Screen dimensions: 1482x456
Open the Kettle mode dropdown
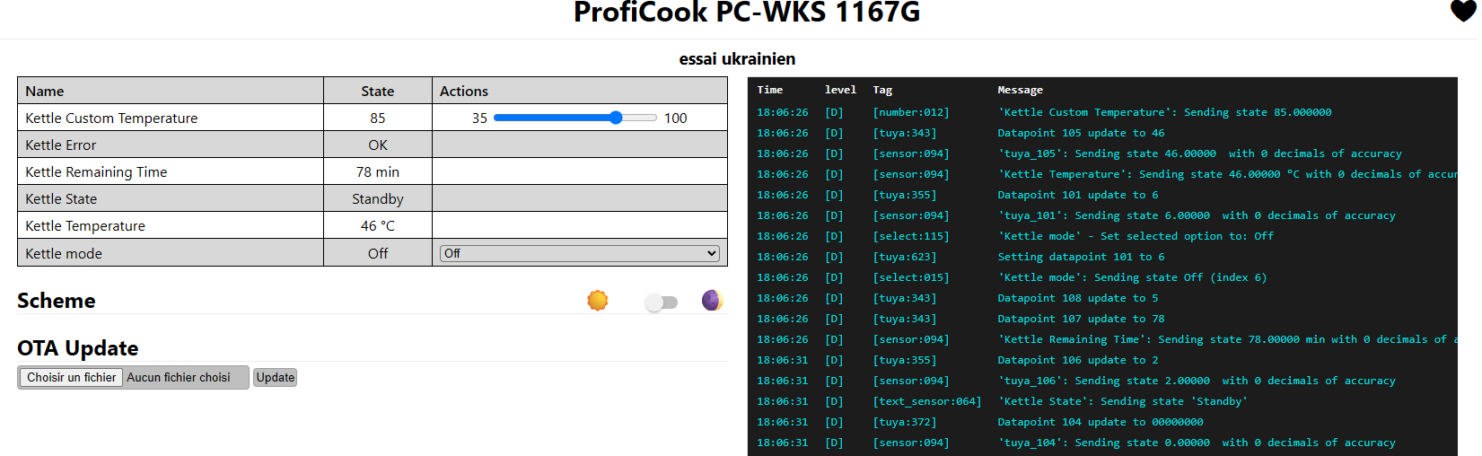tap(580, 253)
